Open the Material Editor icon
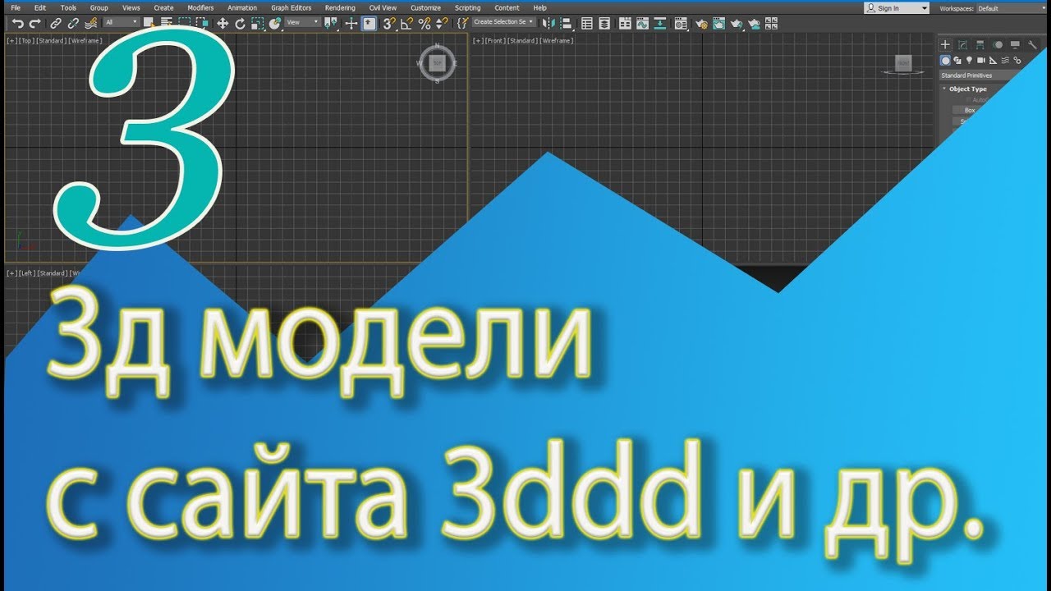This screenshot has width=1051, height=591. point(681,23)
